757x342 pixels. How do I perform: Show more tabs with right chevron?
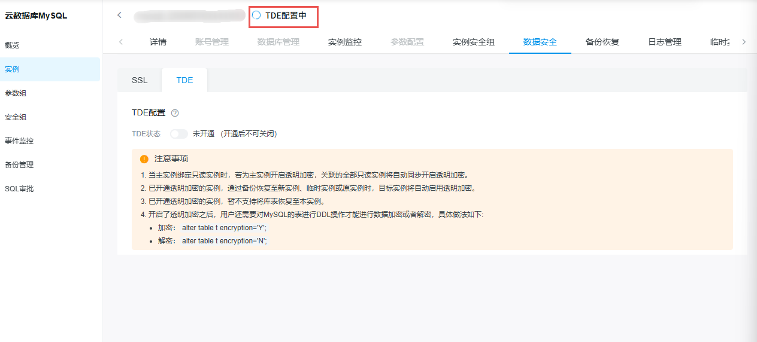click(x=744, y=42)
